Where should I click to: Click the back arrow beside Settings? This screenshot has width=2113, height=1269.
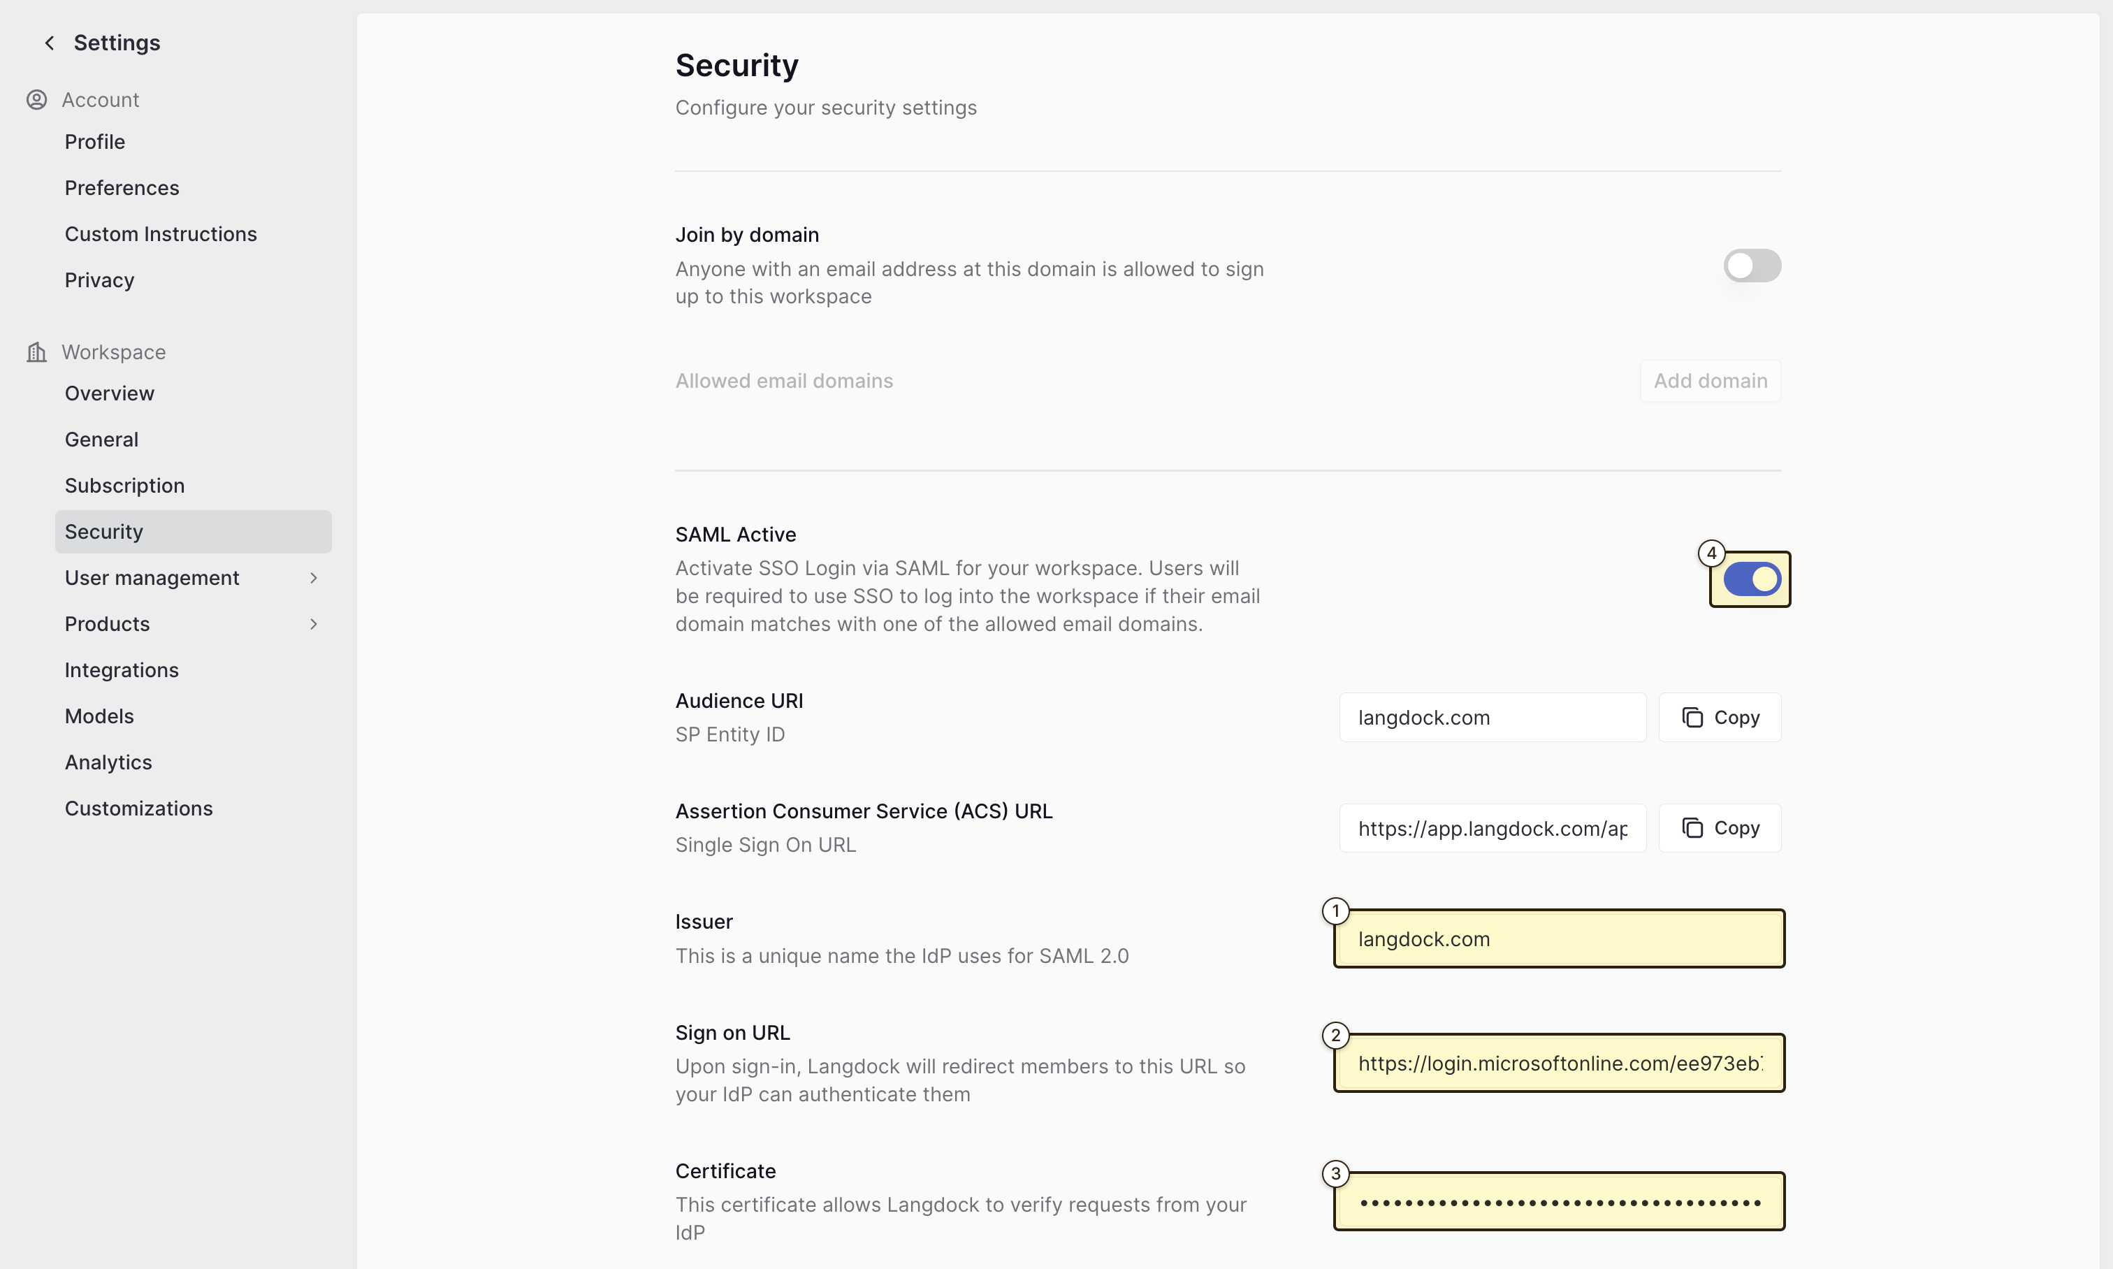pyautogui.click(x=50, y=42)
